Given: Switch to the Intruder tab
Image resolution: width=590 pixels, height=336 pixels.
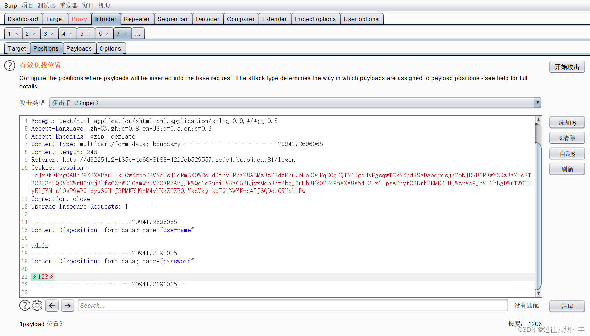Looking at the screenshot, I should (x=106, y=19).
